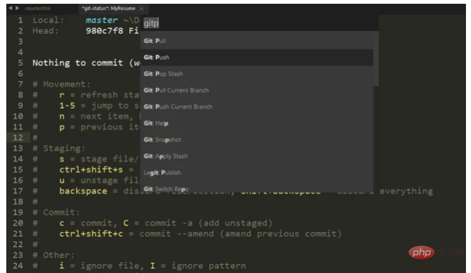Viewport: 471px width, 273px height.
Task: Select Git: Pop Stash entry
Action: [x=257, y=74]
